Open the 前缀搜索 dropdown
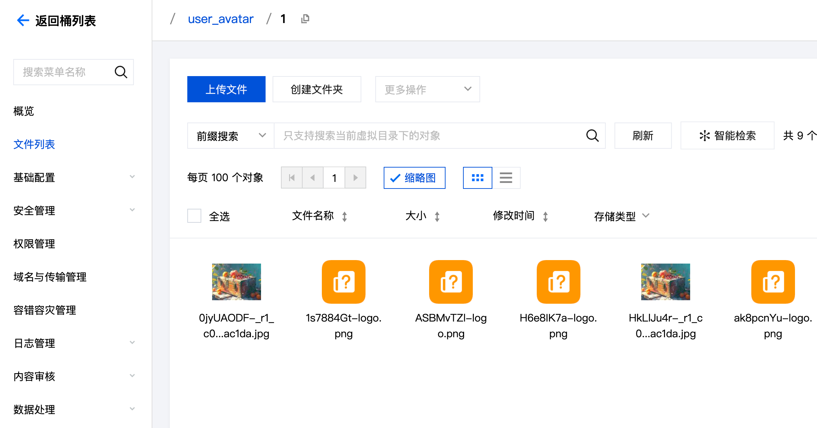The height and width of the screenshot is (428, 817). [x=231, y=135]
